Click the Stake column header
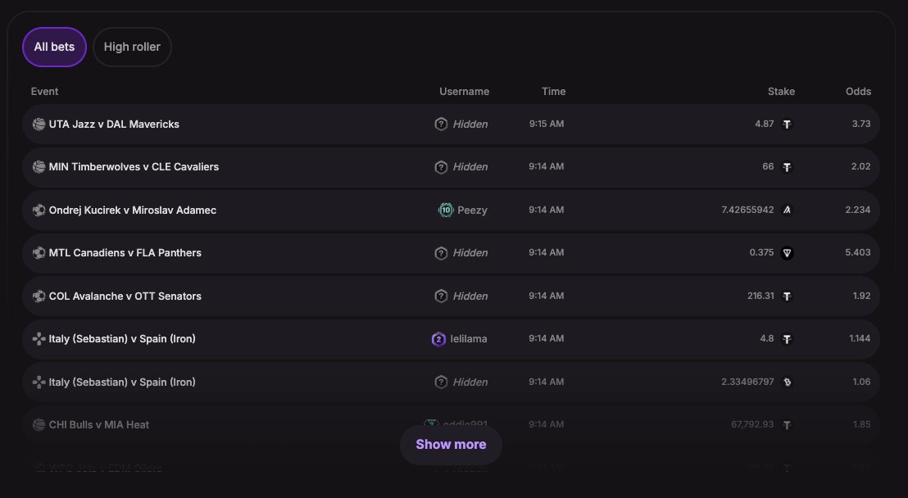This screenshot has height=498, width=908. [x=781, y=92]
